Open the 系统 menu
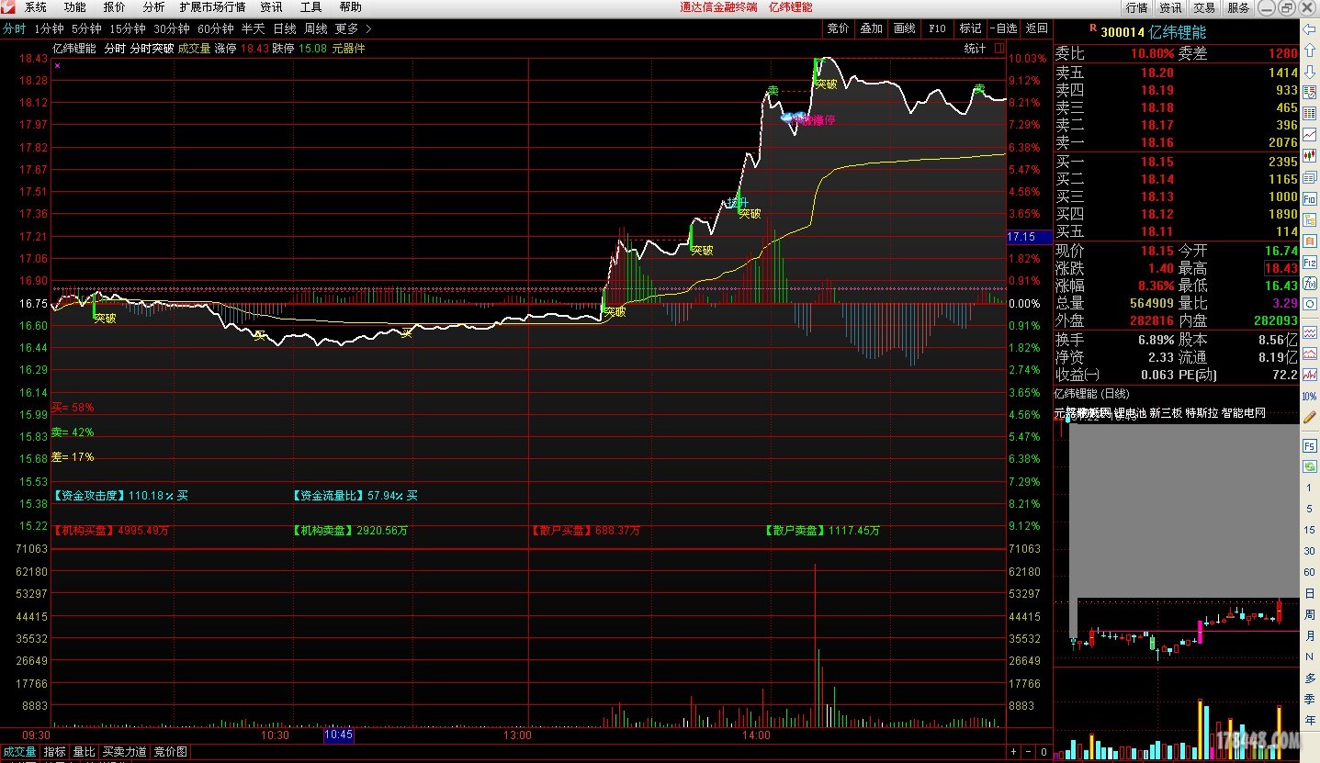The height and width of the screenshot is (763, 1320). click(36, 7)
